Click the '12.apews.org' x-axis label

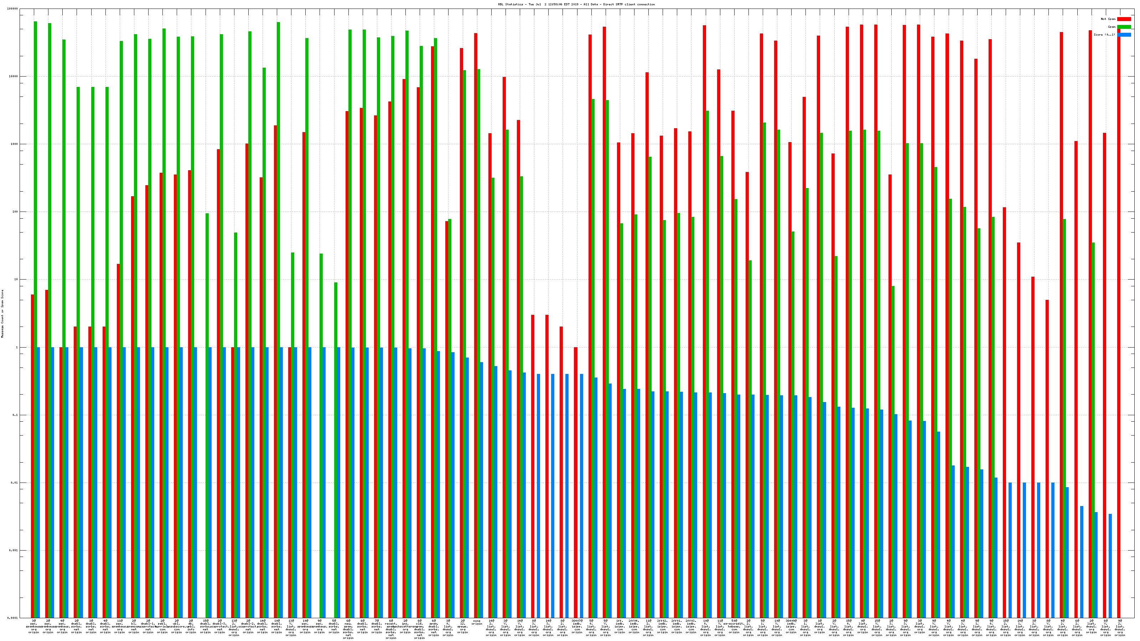tap(462, 626)
